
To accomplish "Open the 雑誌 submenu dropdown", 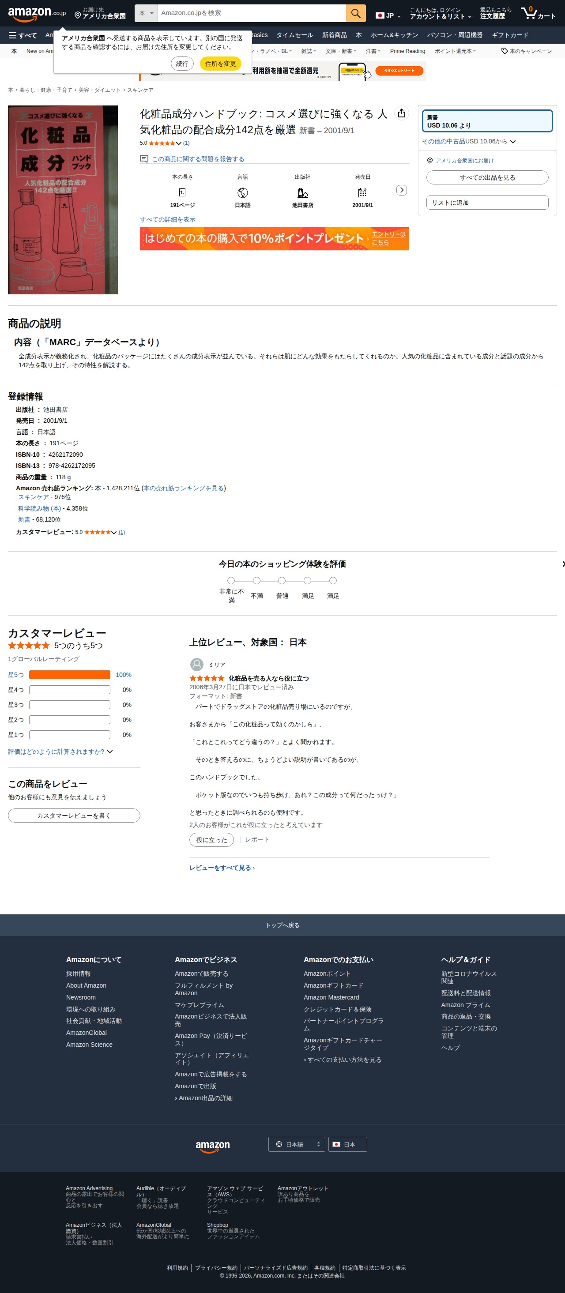I will (x=309, y=51).
